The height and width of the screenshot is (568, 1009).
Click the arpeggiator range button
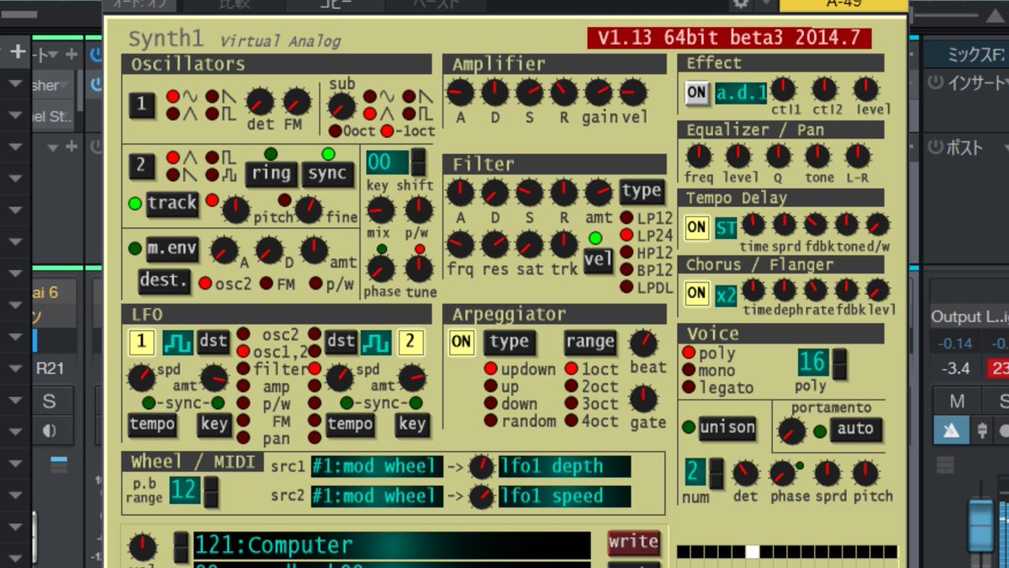[589, 342]
